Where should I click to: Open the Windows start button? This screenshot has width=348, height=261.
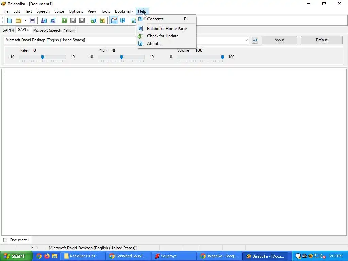(x=16, y=256)
